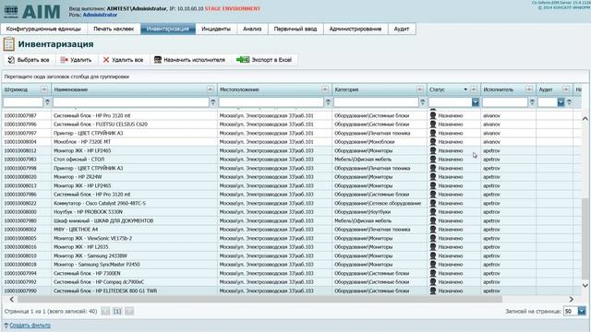Open filter condition icon for Аудит
Viewport: 591px width, 332px height.
click(569, 102)
